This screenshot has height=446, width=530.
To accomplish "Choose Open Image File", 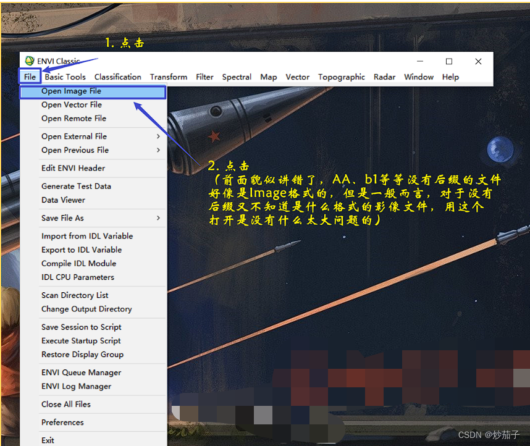I will coord(93,91).
